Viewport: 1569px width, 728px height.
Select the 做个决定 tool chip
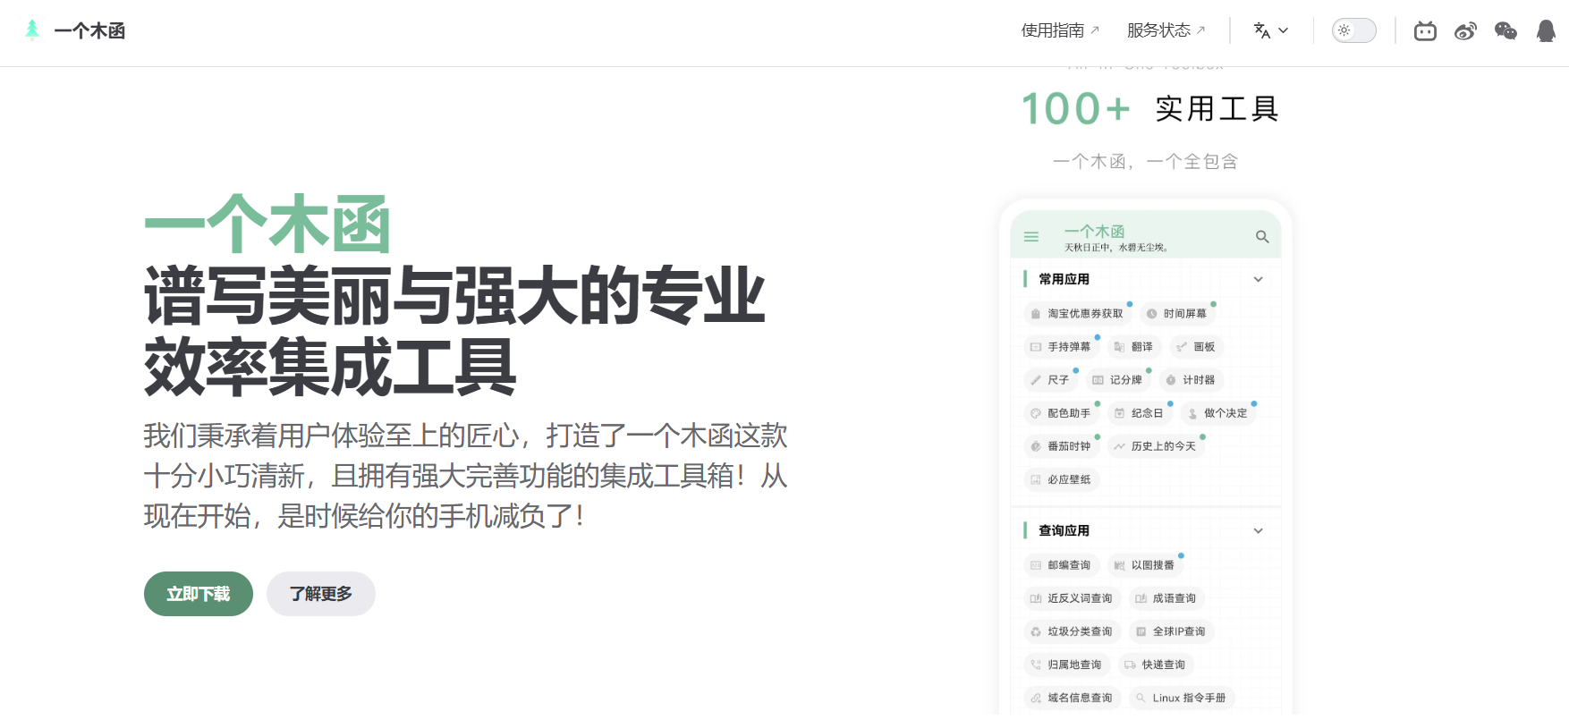1217,413
